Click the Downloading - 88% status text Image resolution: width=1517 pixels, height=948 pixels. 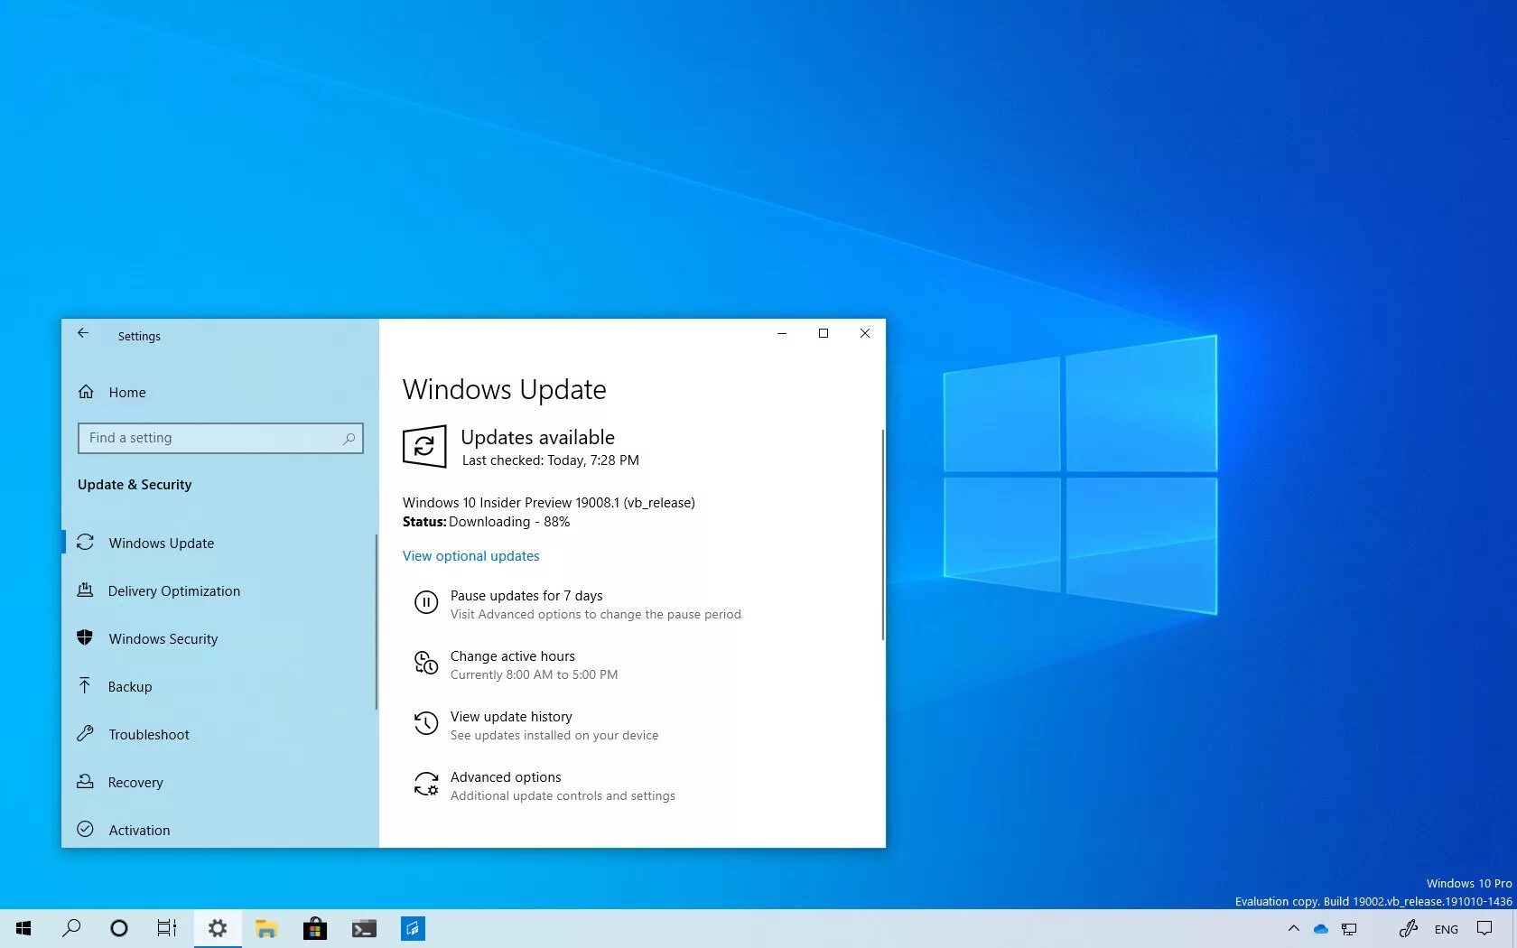tap(509, 522)
